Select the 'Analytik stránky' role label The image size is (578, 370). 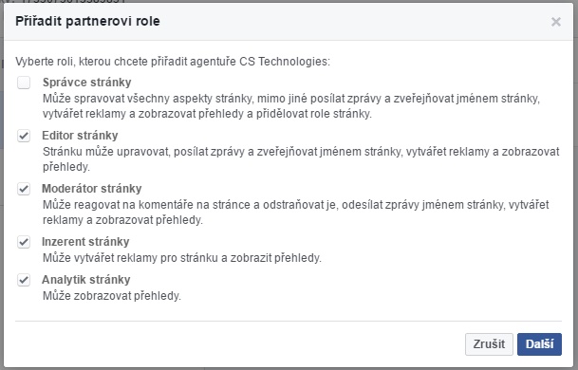click(x=85, y=279)
